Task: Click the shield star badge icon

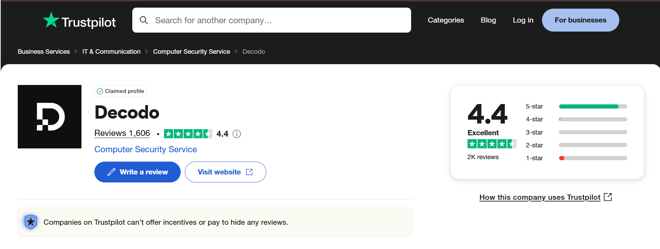Action: coord(31,222)
